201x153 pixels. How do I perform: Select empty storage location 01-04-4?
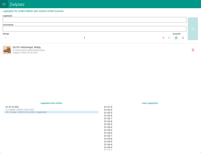pos(108,144)
